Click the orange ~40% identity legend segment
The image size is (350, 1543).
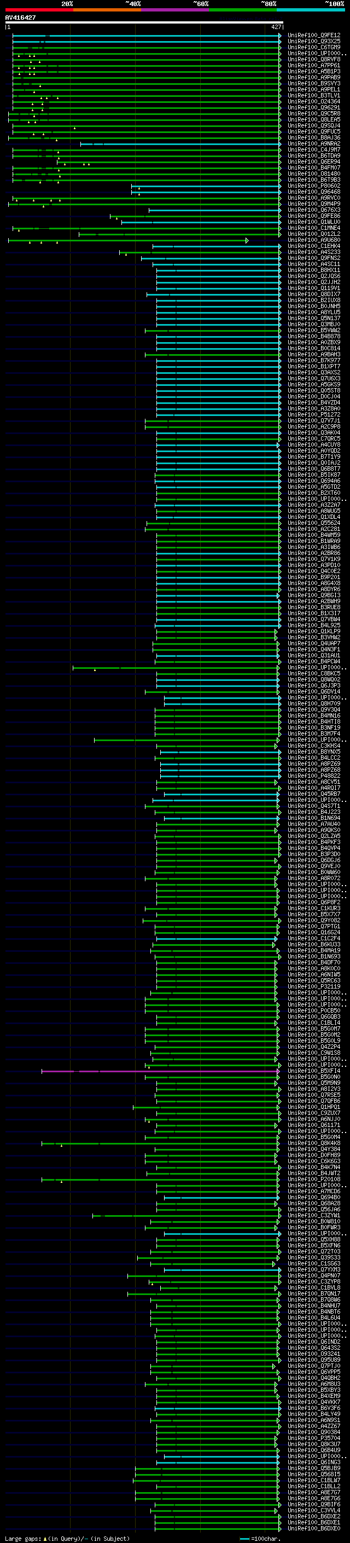click(107, 10)
